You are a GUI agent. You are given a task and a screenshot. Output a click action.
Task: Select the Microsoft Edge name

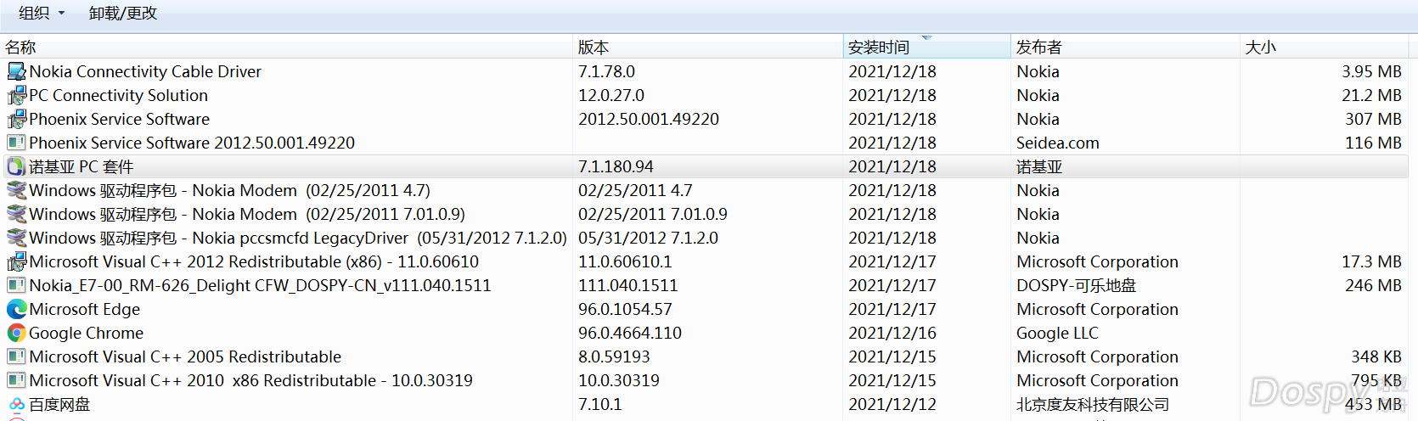[84, 309]
